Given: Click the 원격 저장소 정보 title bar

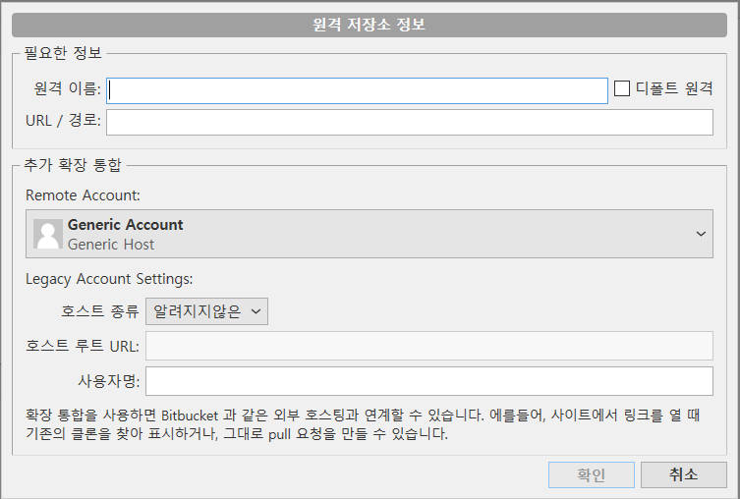Looking at the screenshot, I should pos(370,25).
